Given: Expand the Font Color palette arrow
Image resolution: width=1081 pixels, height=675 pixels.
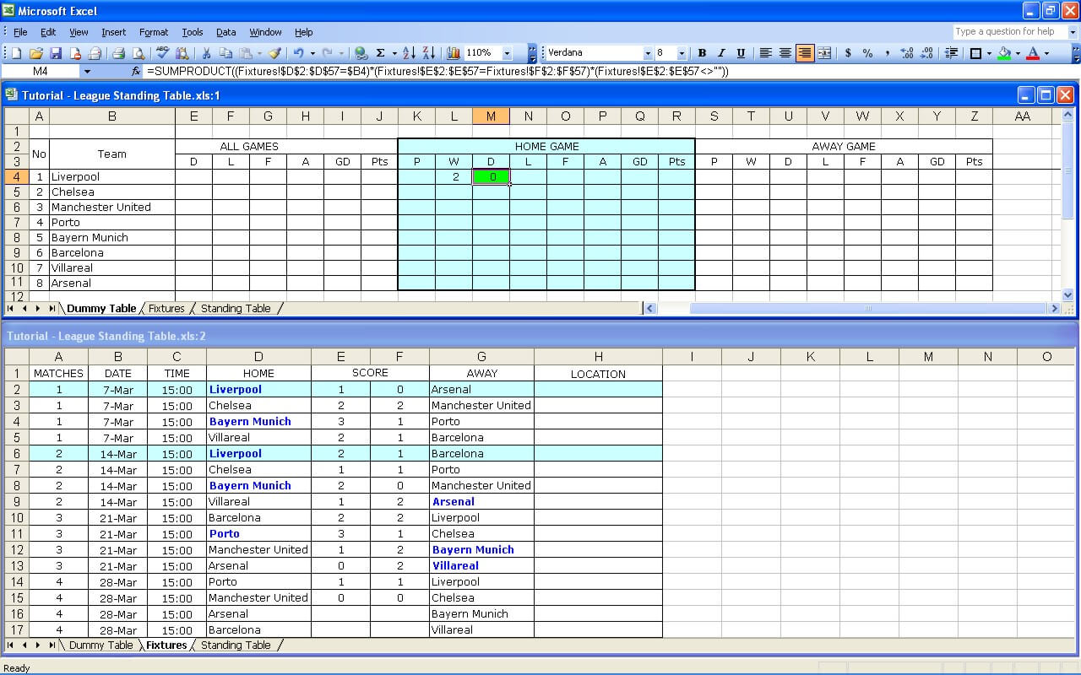Looking at the screenshot, I should point(1046,53).
